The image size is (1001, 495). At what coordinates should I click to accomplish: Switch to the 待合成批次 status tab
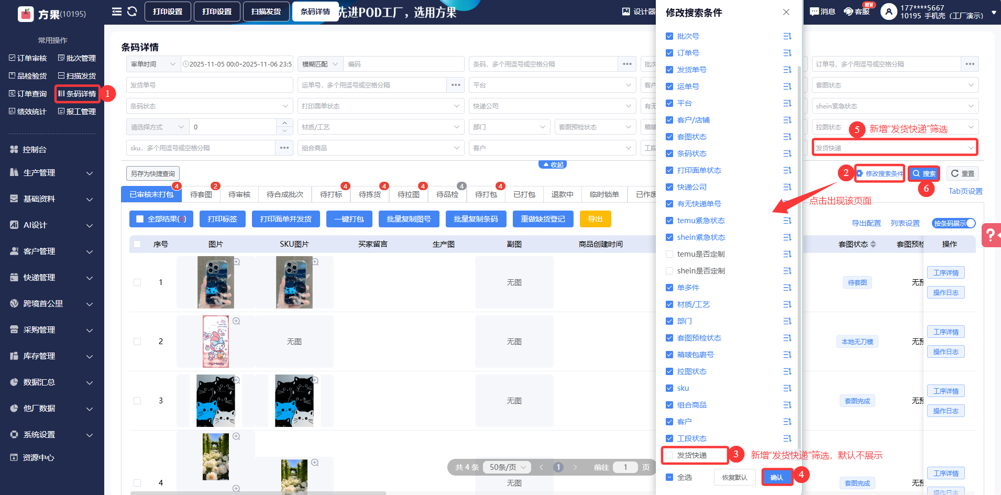coord(285,194)
